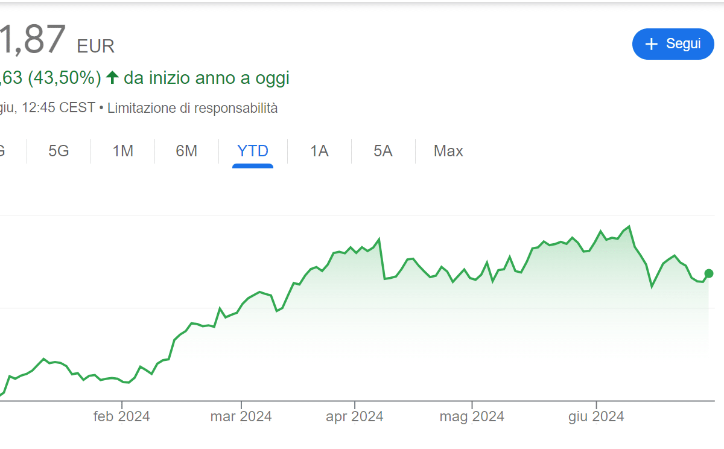Open the Limitazione di responsabilità link
Viewport: 724px width, 449px height.
192,108
